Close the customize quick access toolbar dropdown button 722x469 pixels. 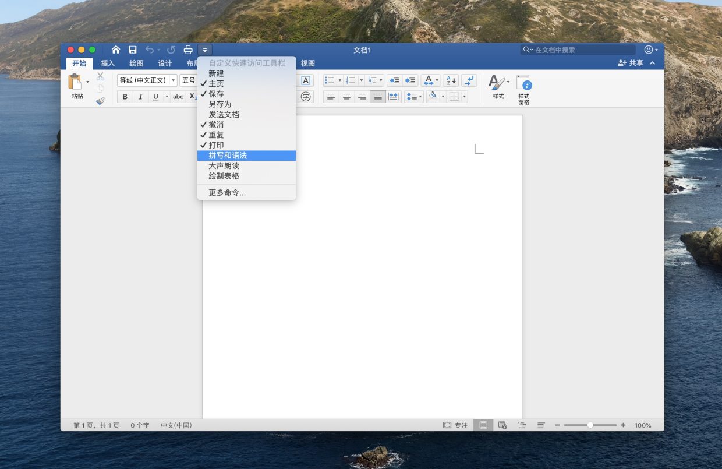(205, 50)
